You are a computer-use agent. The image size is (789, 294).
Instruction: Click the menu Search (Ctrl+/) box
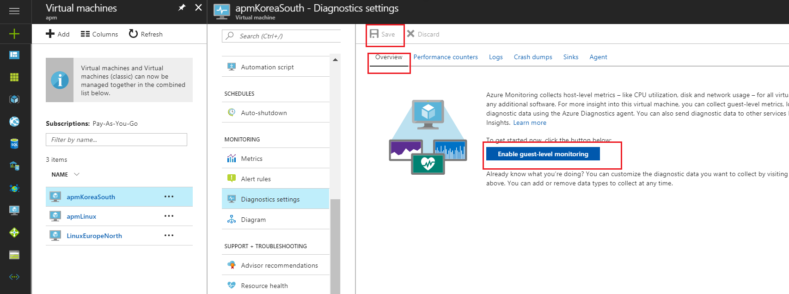point(281,36)
